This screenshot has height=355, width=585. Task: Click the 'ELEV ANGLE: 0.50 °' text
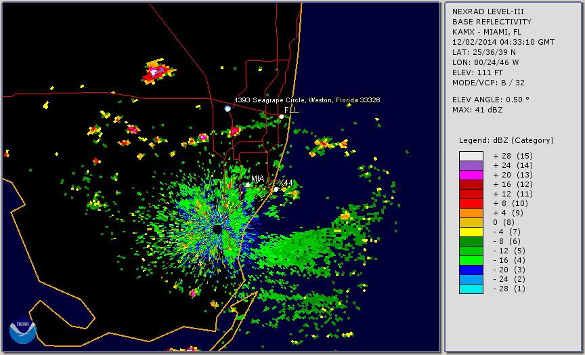[491, 100]
